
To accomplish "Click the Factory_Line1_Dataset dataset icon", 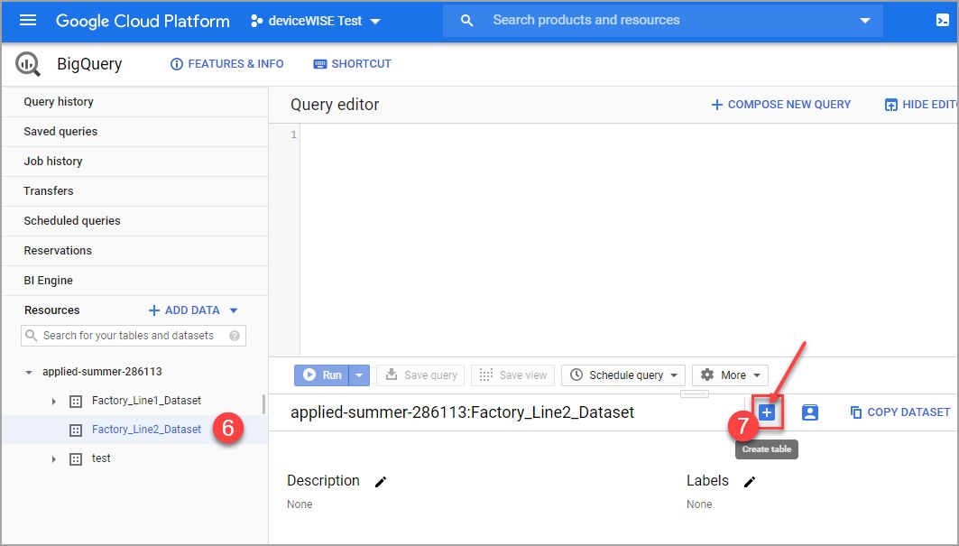I will pyautogui.click(x=75, y=402).
